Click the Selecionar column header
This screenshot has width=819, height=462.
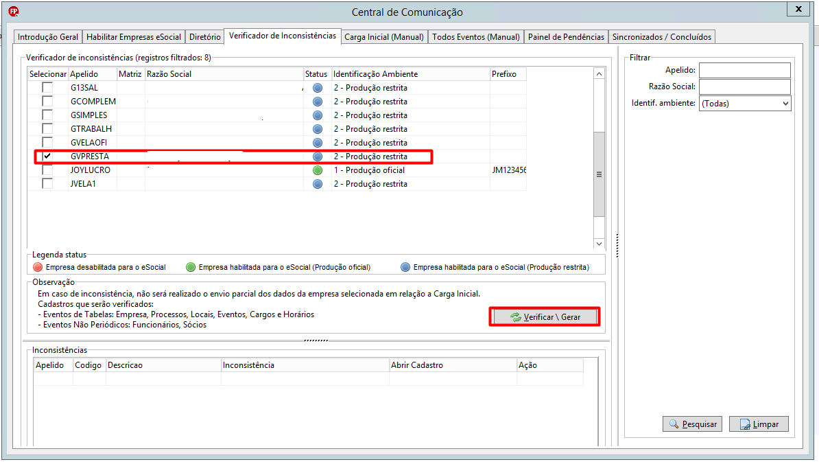pos(48,74)
